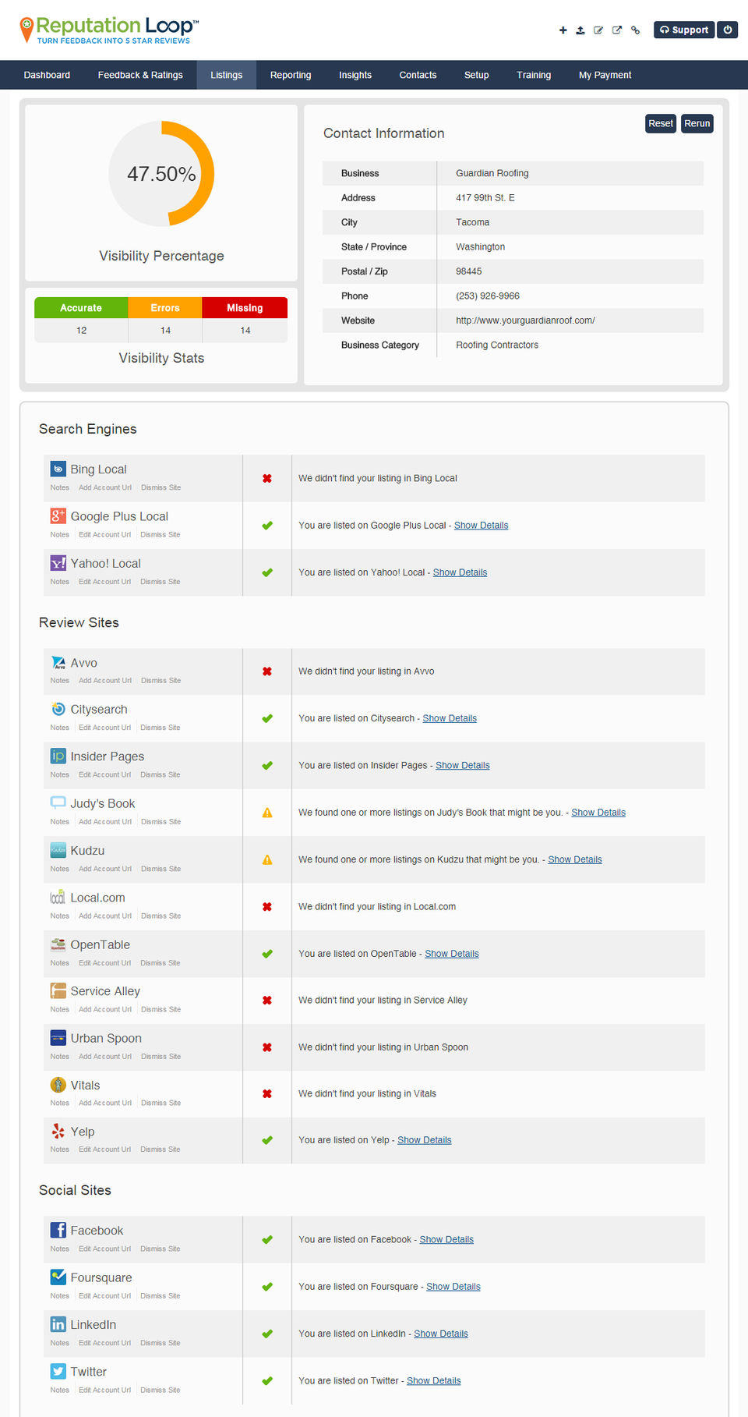
Task: Click the upload icon in header
Action: pyautogui.click(x=580, y=30)
